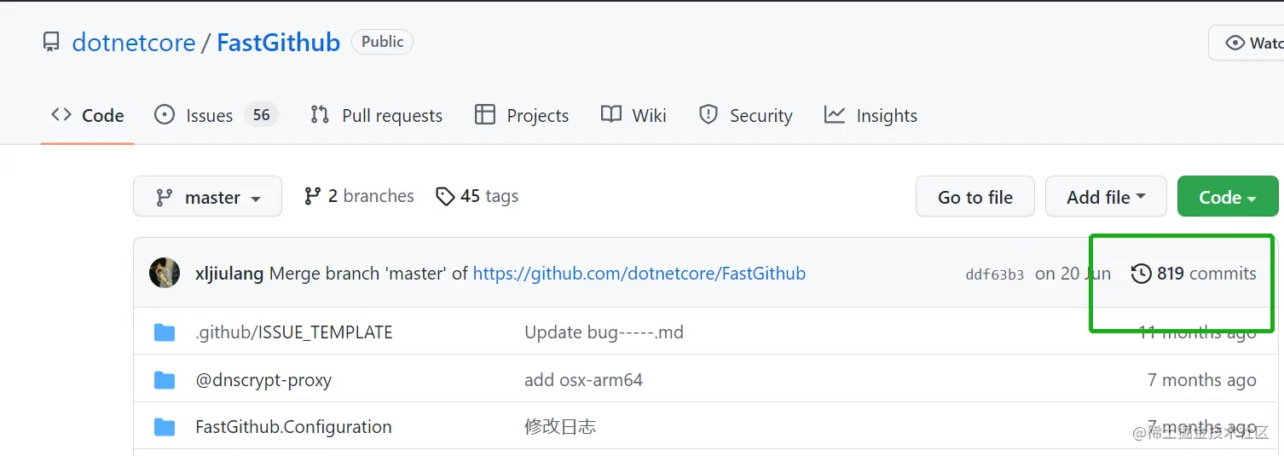Open the master branch dropdown
Image resolution: width=1284 pixels, height=456 pixels.
tap(207, 196)
